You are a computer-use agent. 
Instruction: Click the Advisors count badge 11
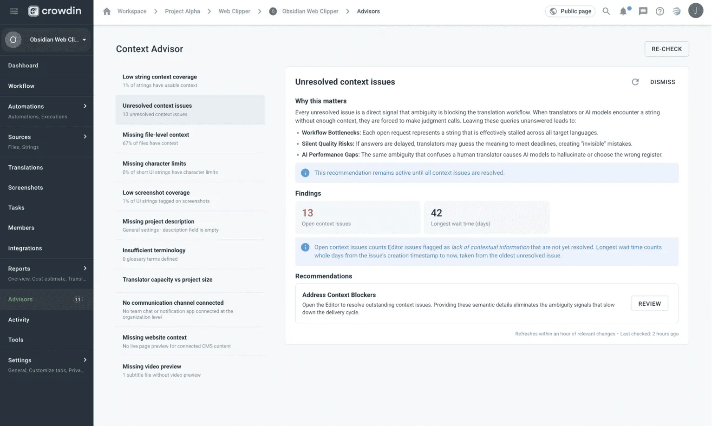78,300
